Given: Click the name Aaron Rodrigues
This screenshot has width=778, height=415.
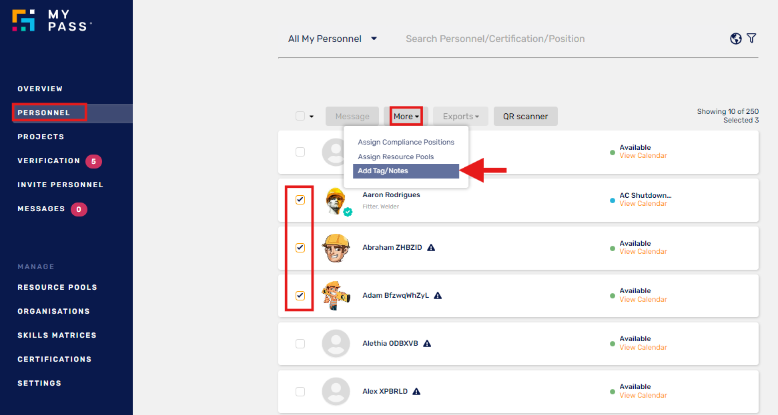Looking at the screenshot, I should tap(391, 195).
